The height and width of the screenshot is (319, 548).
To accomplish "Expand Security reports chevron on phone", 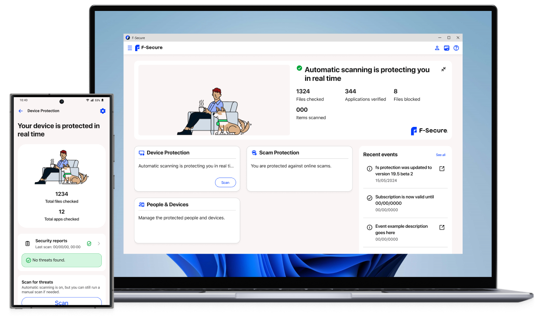I will pos(99,244).
